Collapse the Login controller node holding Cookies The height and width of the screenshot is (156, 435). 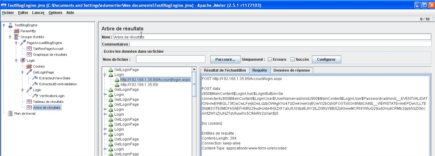coord(16,61)
